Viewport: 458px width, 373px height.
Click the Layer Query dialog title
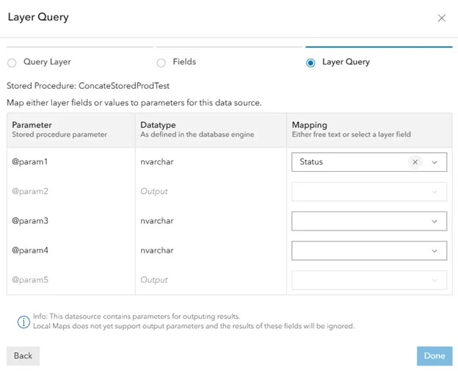point(38,17)
